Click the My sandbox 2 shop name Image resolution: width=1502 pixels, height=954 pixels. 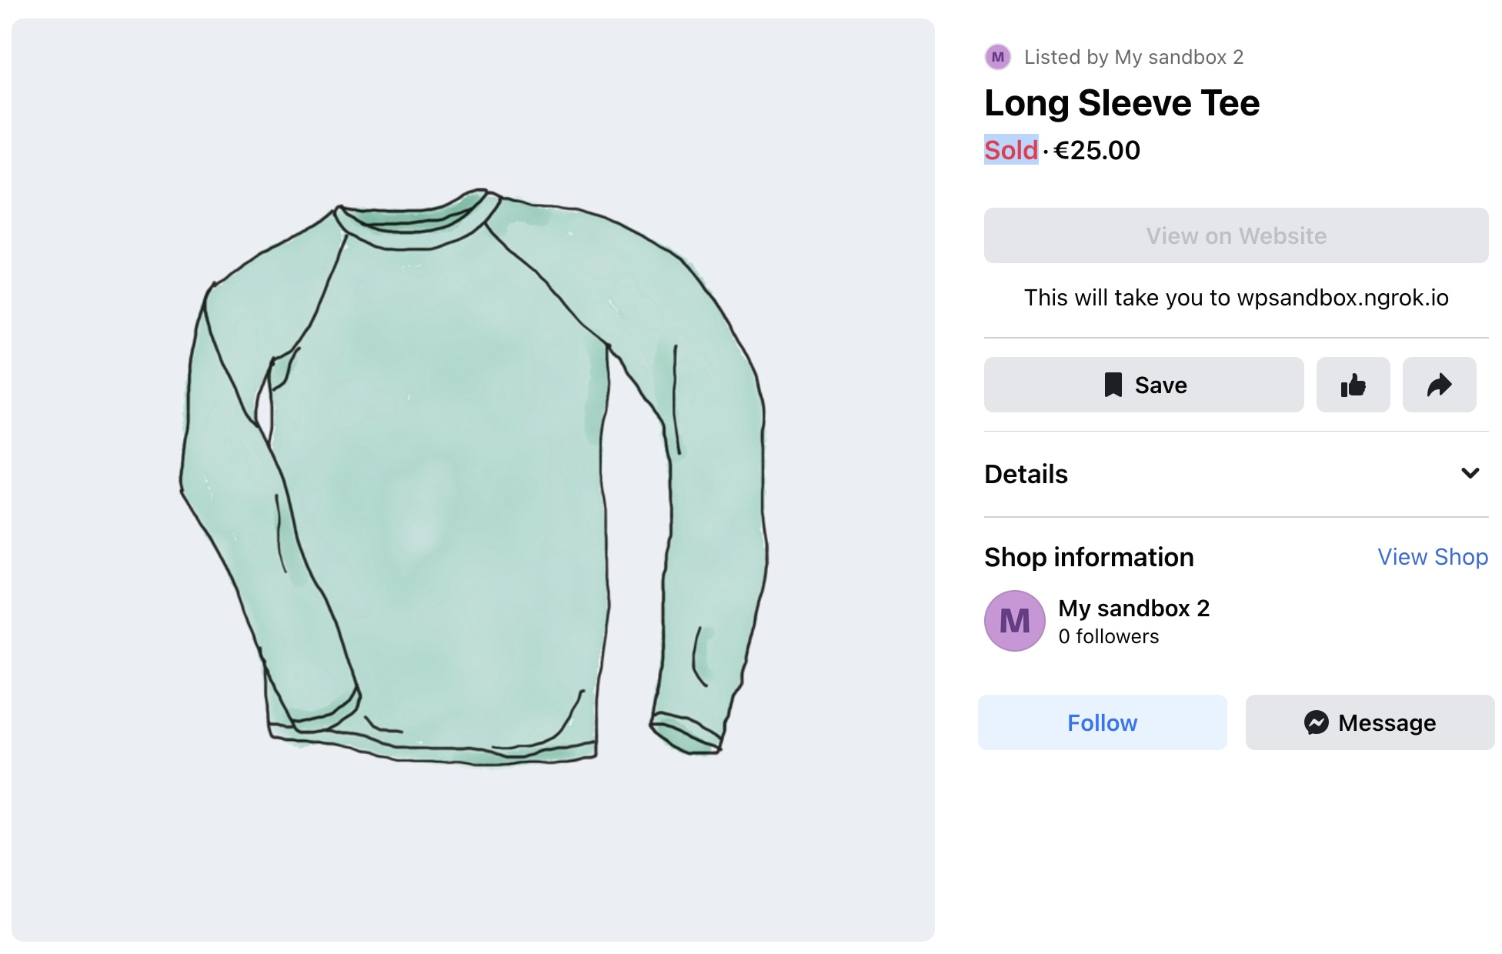tap(1133, 609)
